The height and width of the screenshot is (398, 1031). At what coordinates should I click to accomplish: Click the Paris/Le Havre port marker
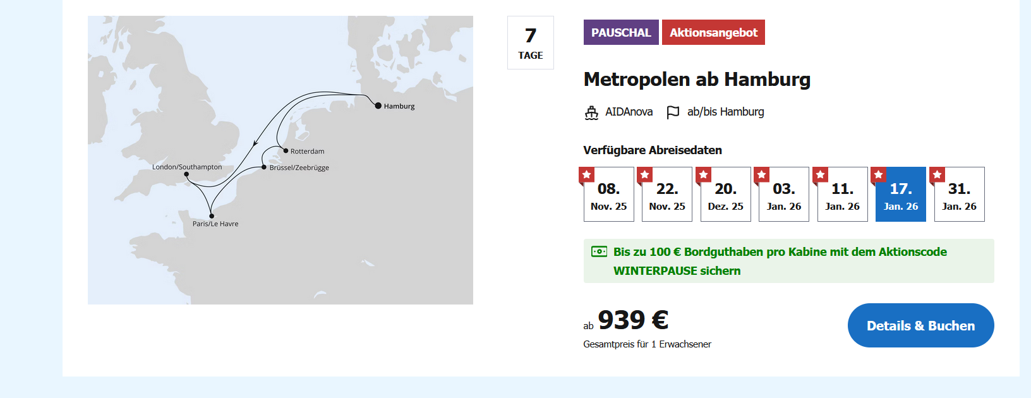tap(212, 216)
